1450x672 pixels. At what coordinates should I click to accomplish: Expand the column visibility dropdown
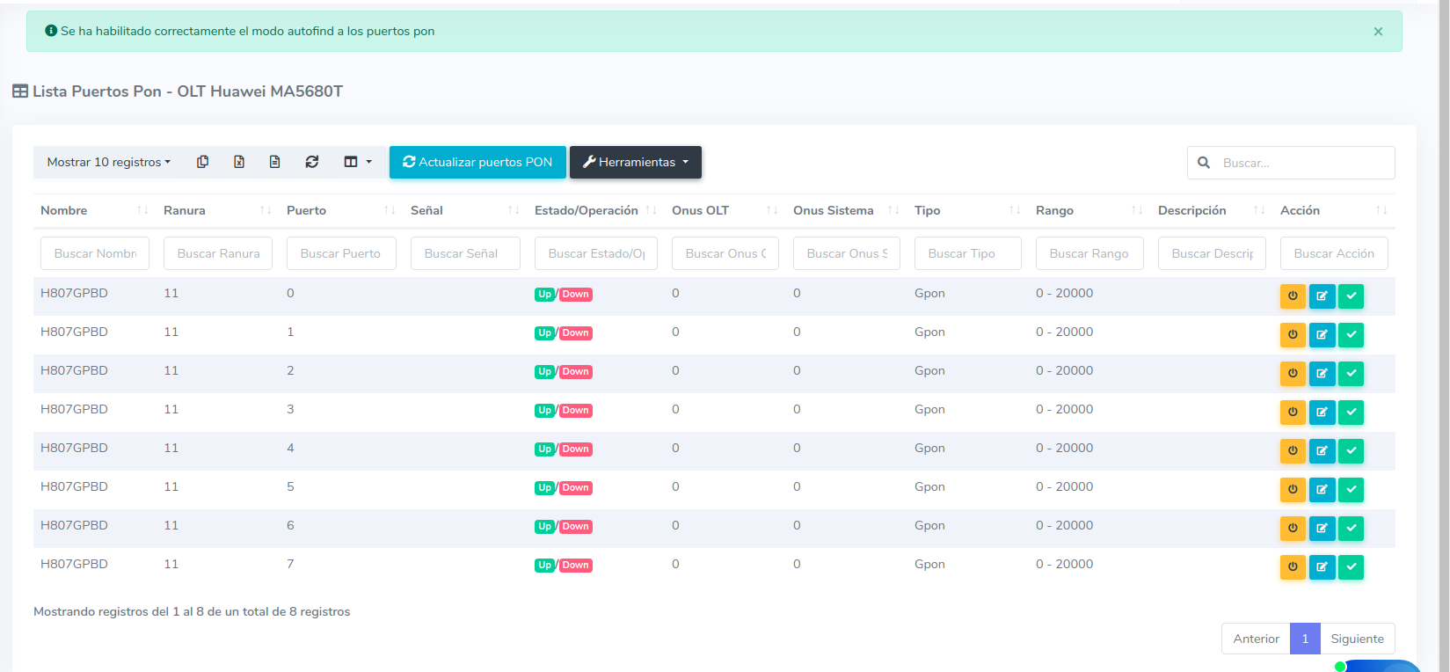[358, 162]
